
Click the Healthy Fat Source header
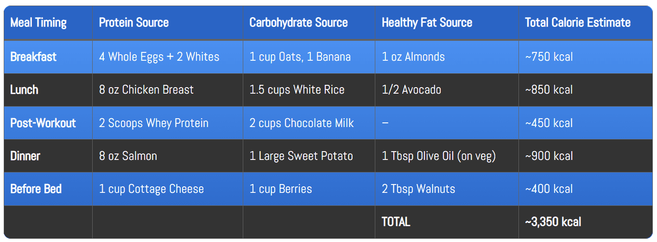427,22
